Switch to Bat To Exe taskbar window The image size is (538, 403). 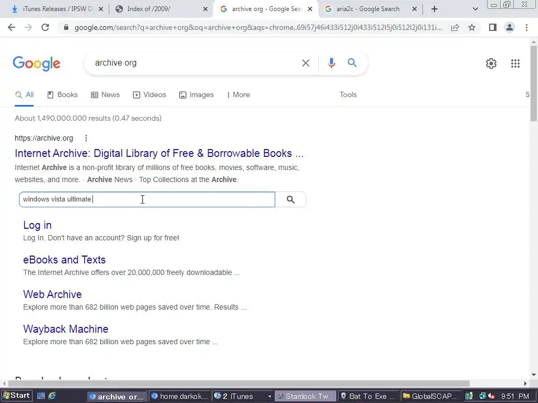point(368,396)
